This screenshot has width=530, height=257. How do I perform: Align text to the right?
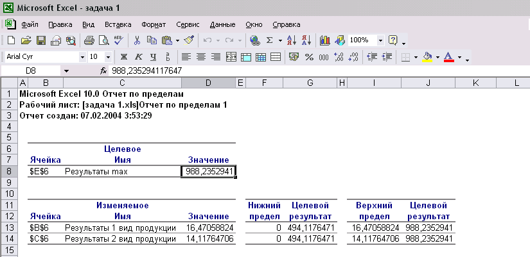click(x=216, y=57)
